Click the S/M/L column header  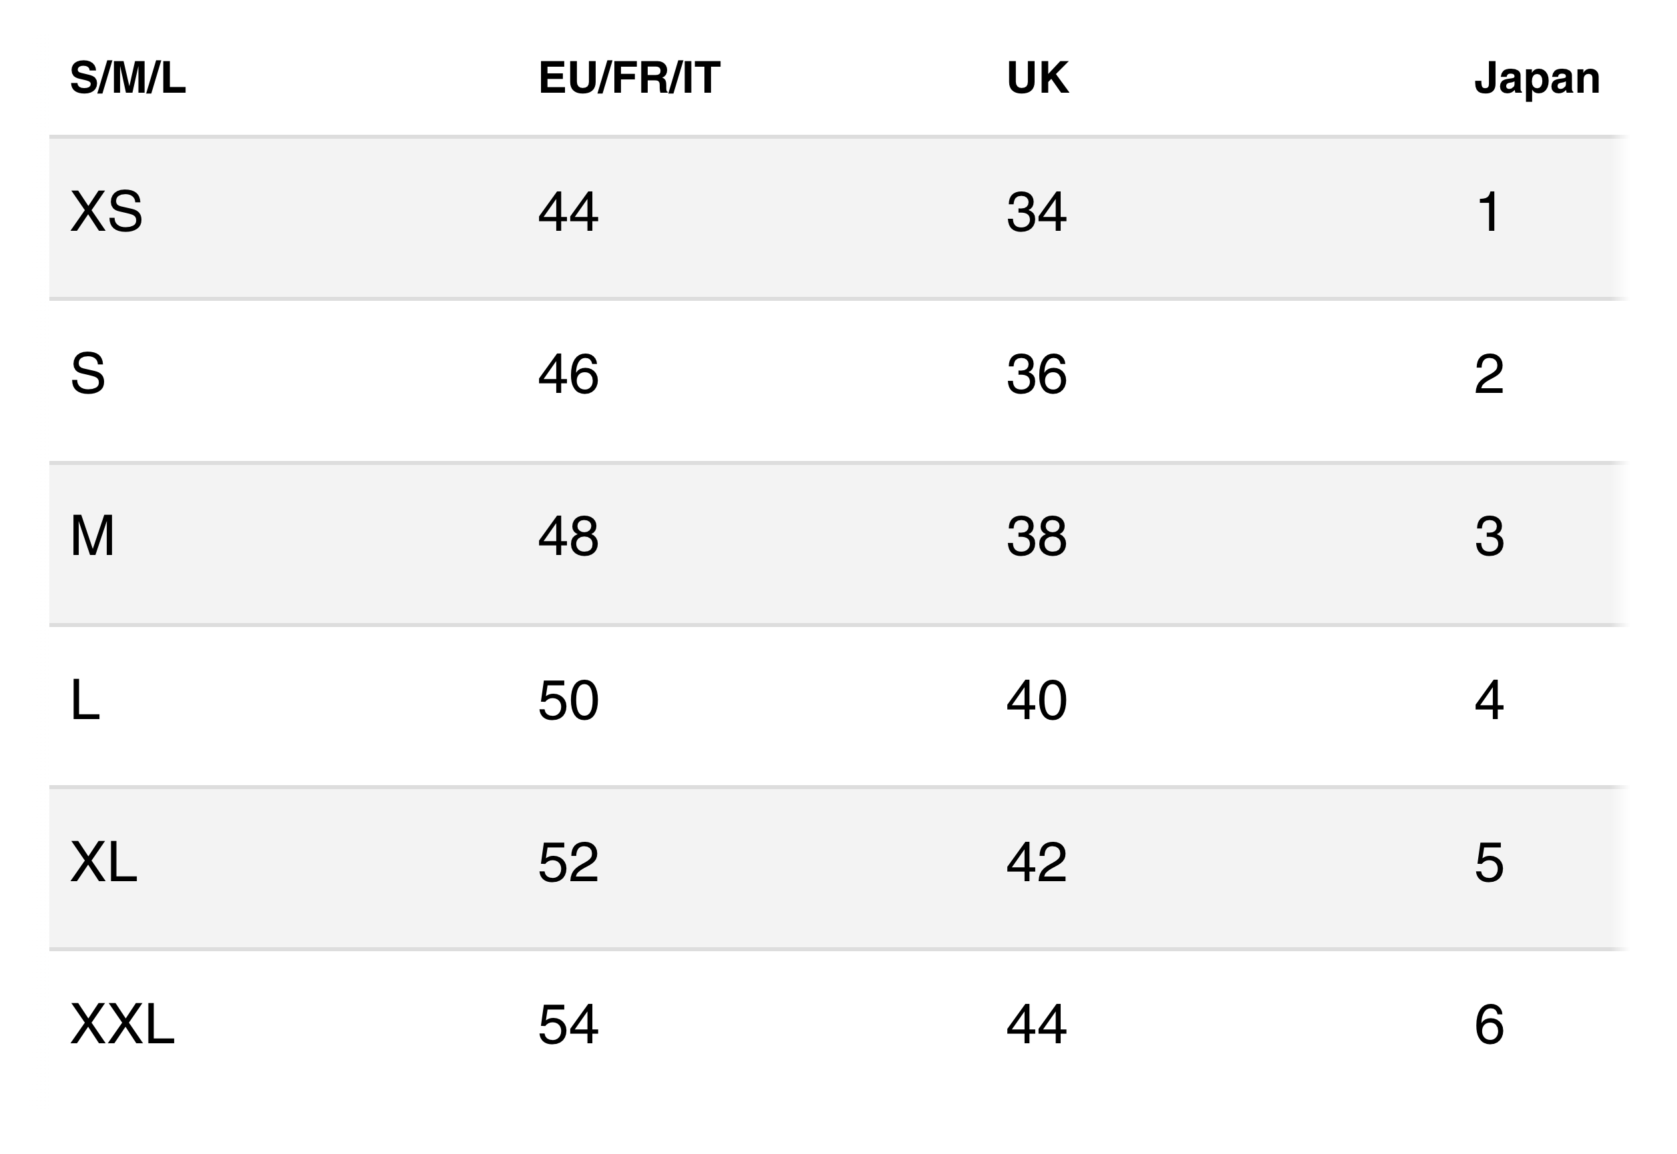[128, 77]
